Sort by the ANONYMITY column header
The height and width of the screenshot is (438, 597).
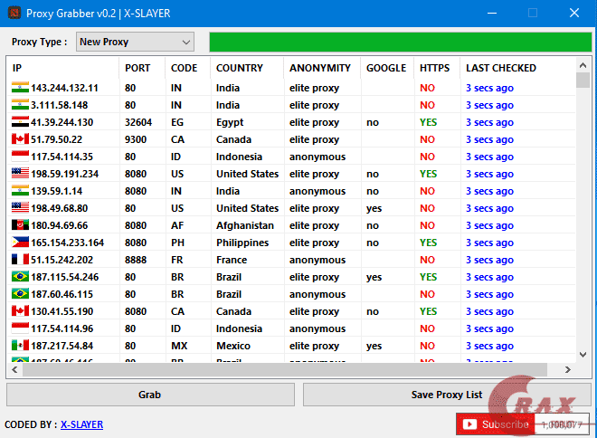[x=320, y=68]
